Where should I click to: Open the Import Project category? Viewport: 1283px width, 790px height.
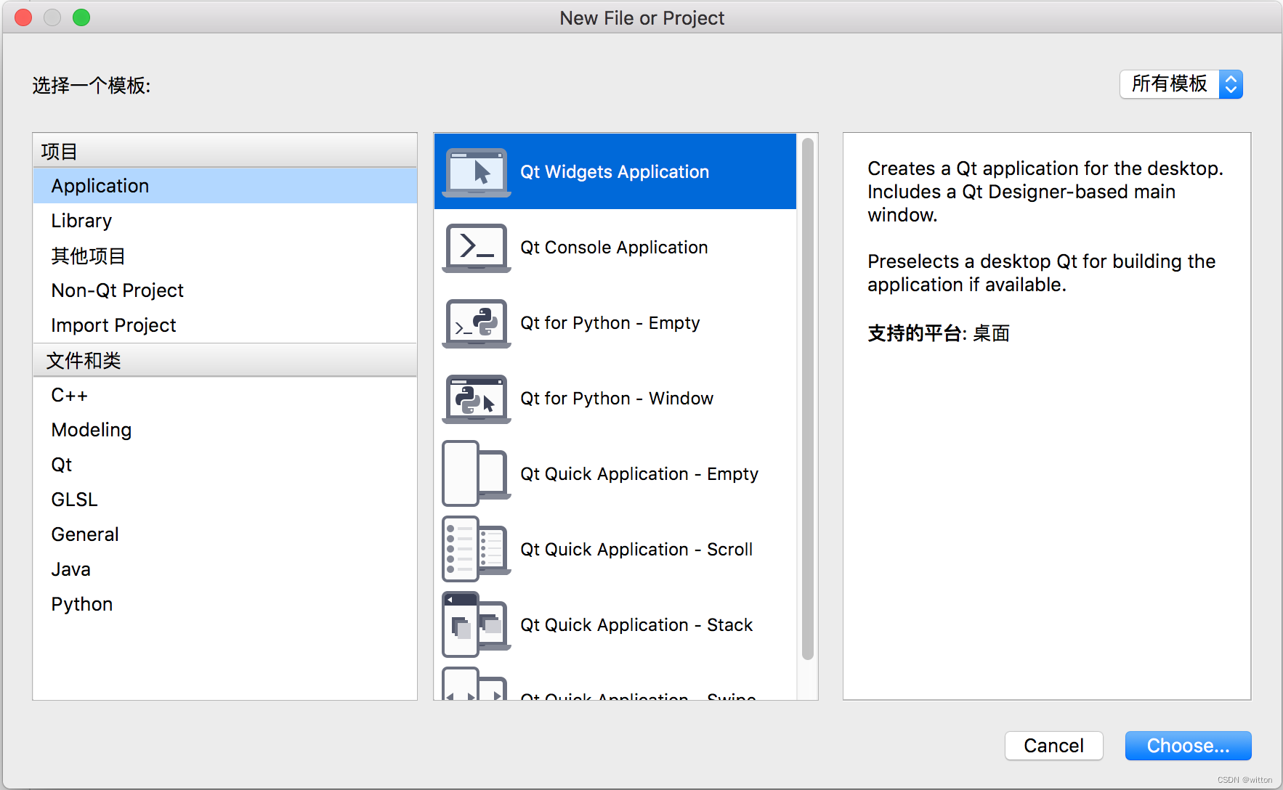113,325
